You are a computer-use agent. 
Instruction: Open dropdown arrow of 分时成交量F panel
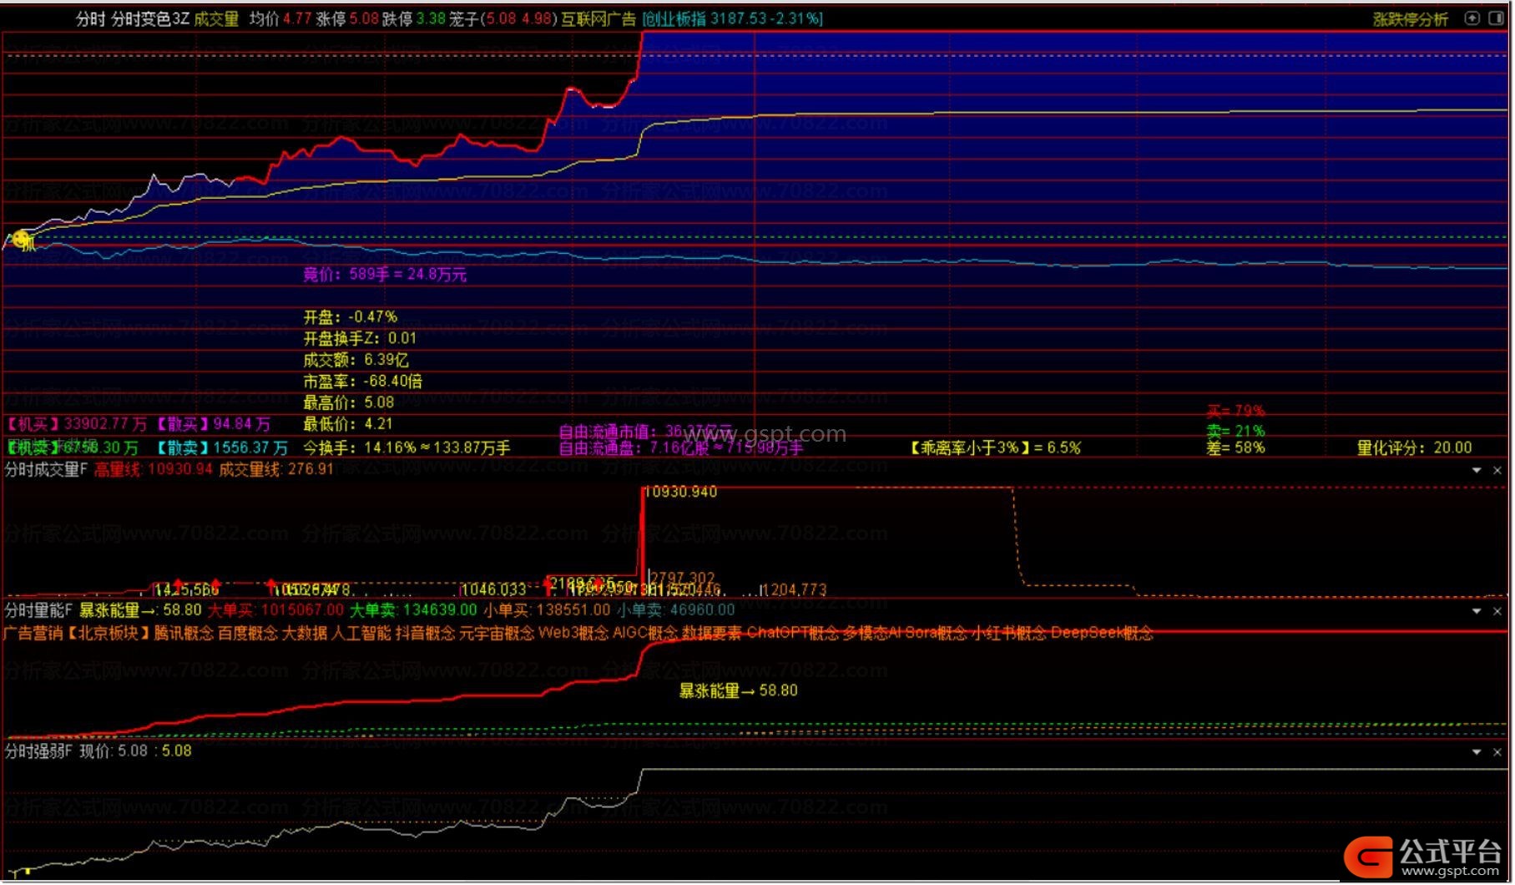pos(1477,471)
